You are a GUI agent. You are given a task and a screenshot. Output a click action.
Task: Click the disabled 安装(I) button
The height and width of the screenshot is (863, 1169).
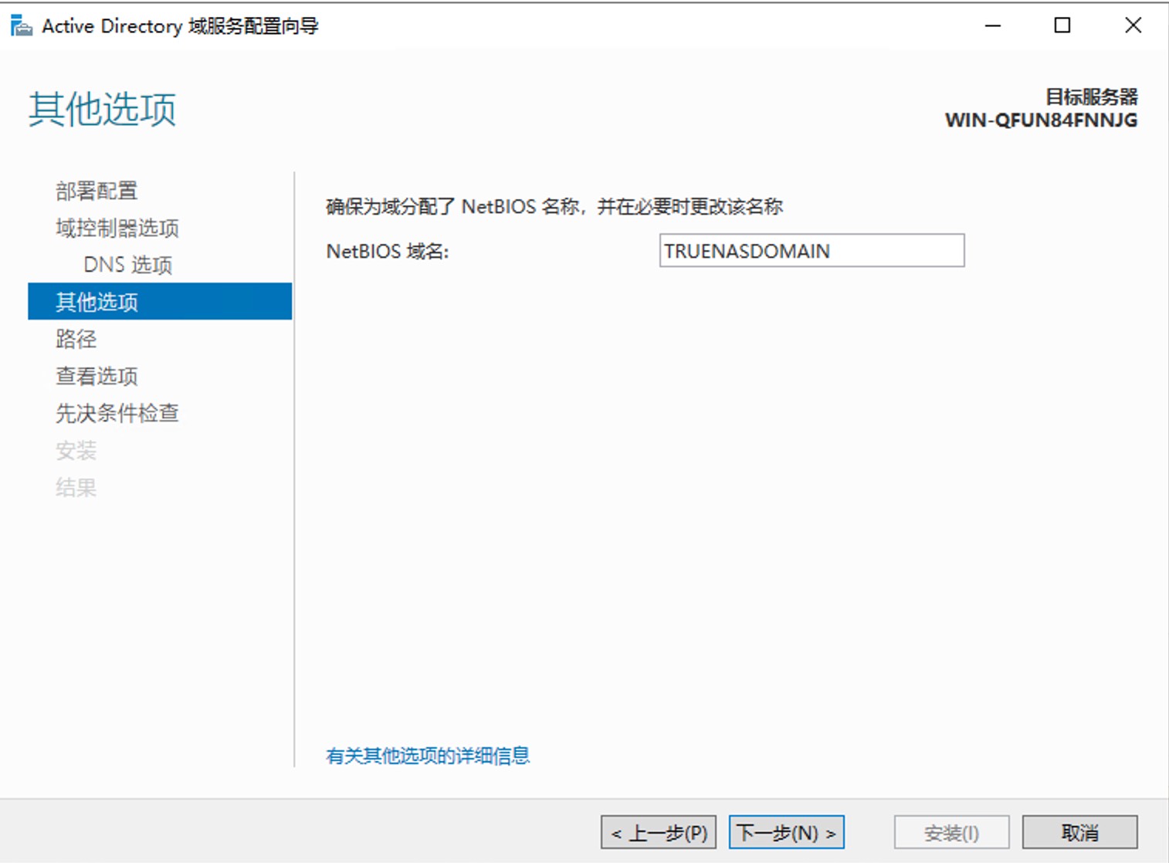pos(951,832)
